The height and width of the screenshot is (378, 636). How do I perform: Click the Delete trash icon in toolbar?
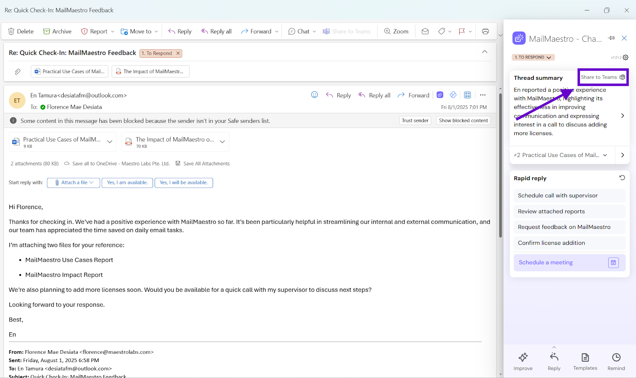pyautogui.click(x=11, y=31)
